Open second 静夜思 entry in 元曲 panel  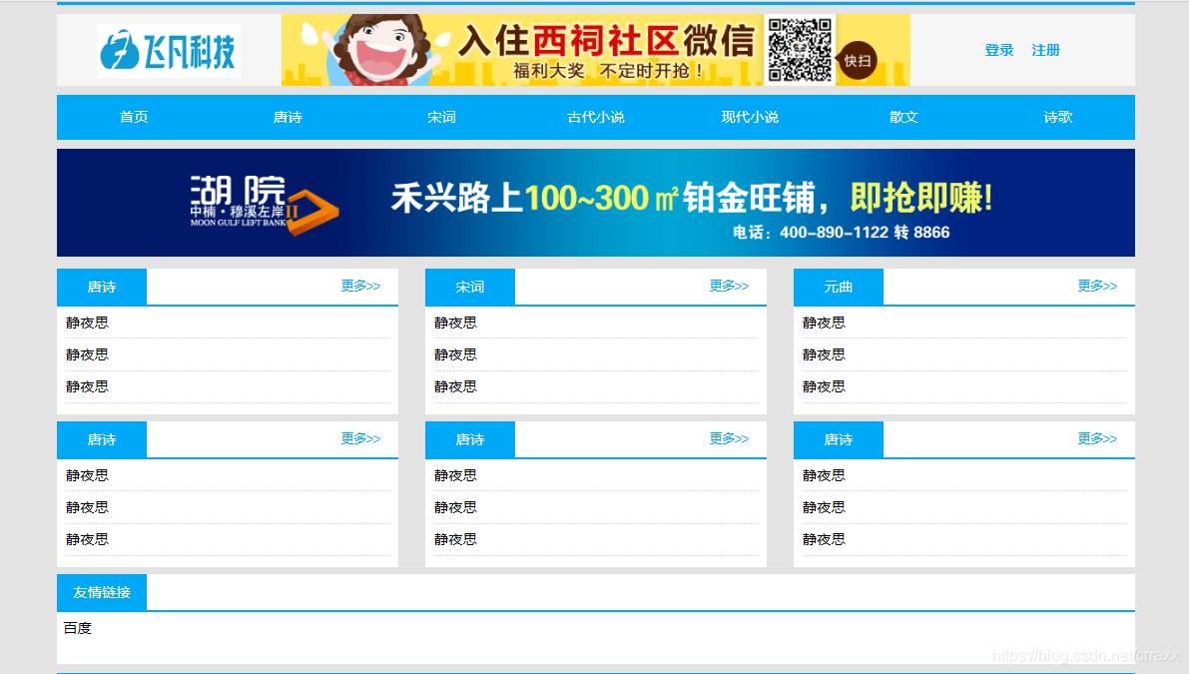pos(824,354)
